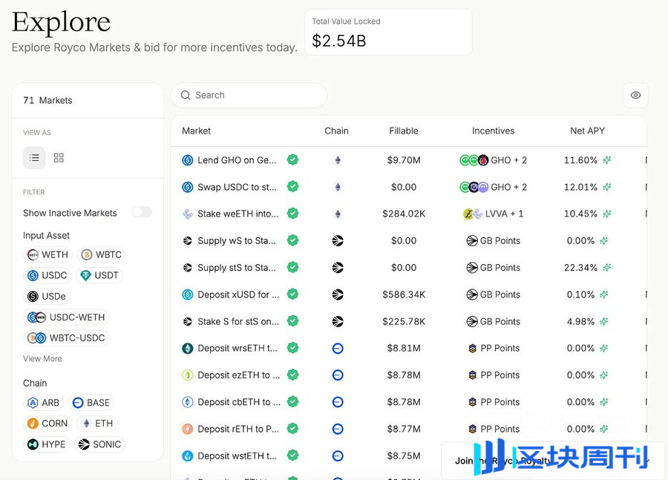Toggle Show Inactive Markets switch

[x=142, y=212]
